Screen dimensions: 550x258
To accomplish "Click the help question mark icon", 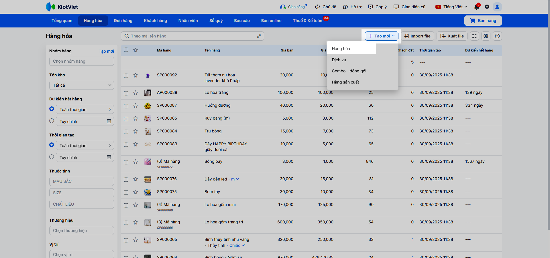I will (497, 36).
